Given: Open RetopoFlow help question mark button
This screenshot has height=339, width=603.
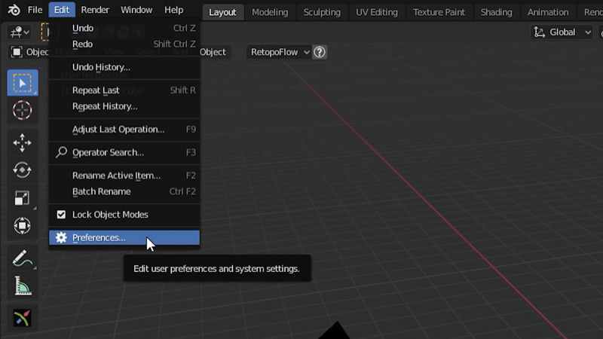Looking at the screenshot, I should point(319,52).
